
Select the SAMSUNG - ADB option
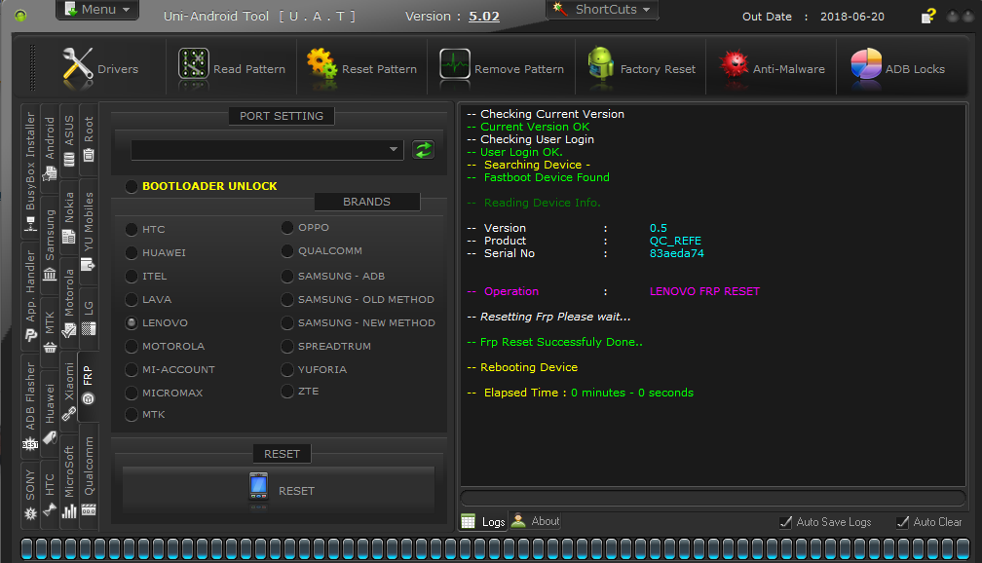click(x=287, y=277)
